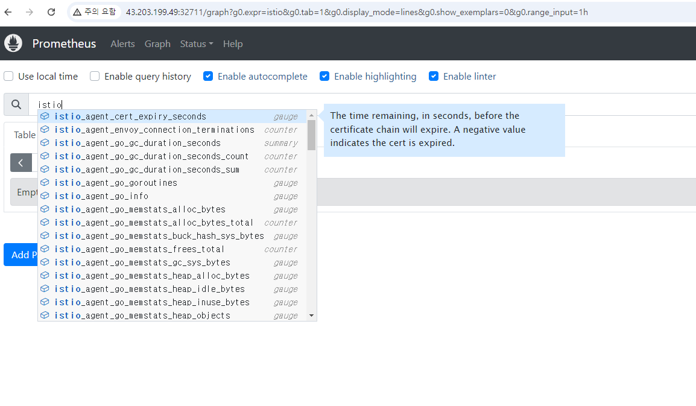Image resolution: width=696 pixels, height=406 pixels.
Task: Click the security warning triangle icon
Action: click(77, 12)
